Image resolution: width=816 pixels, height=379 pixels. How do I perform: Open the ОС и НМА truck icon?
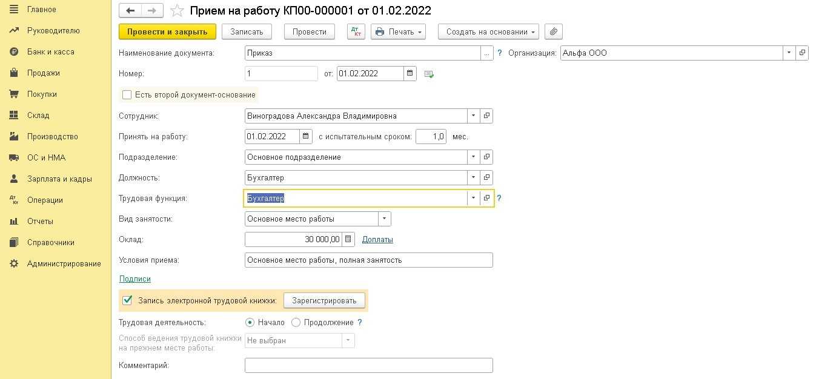pyautogui.click(x=14, y=158)
